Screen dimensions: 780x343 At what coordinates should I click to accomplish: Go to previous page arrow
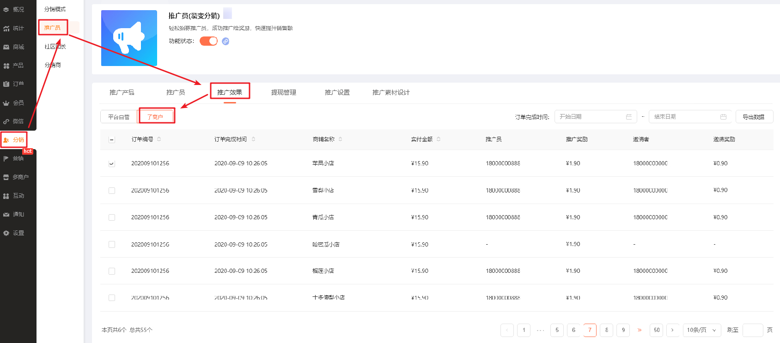click(507, 330)
